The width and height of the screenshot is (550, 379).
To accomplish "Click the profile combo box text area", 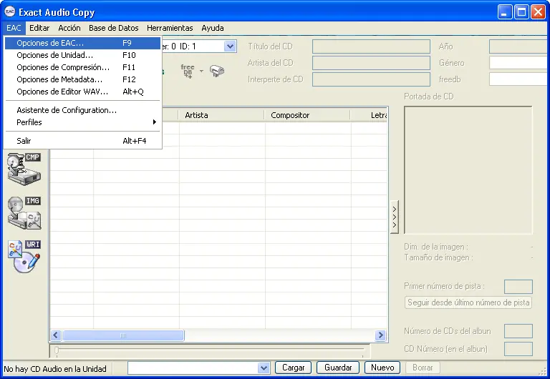I will tap(193, 368).
